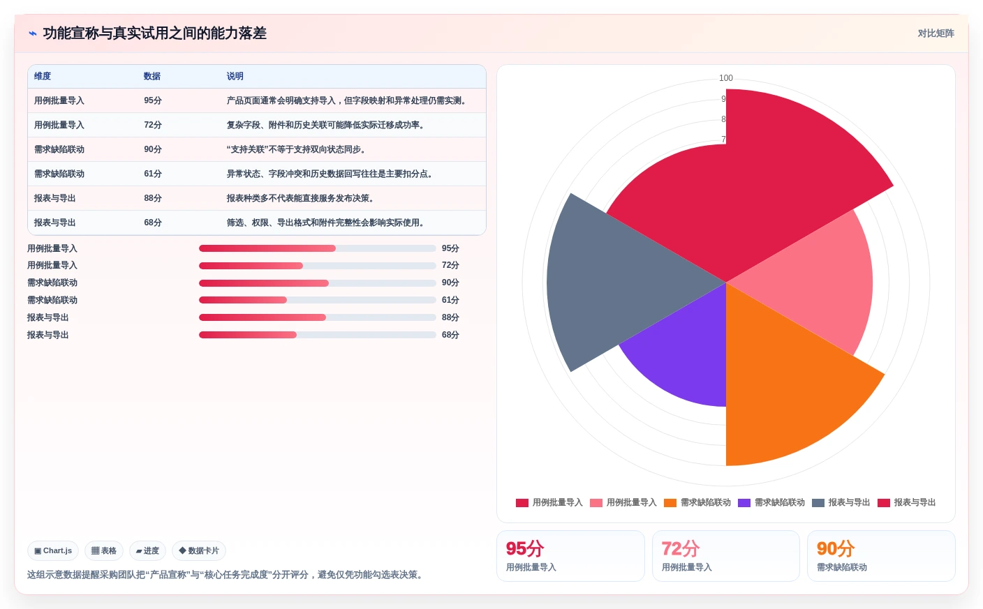Click the 进度 tag

point(147,550)
